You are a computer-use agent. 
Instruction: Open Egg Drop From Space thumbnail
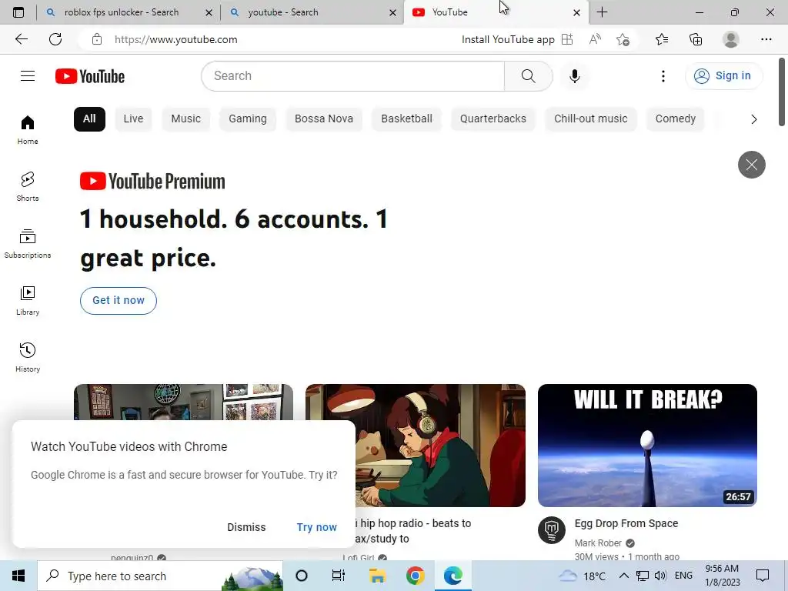[x=647, y=446]
